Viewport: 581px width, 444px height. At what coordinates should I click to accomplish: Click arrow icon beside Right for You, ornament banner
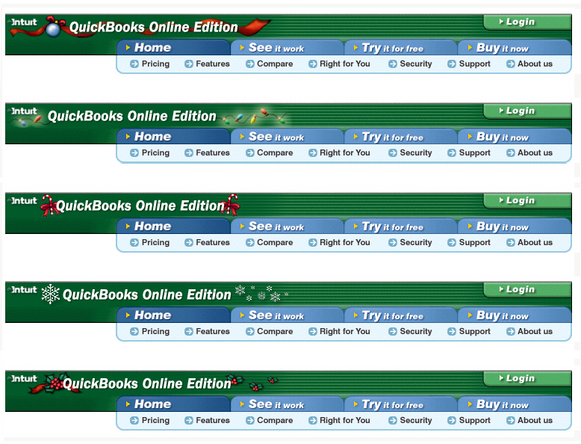pos(313,64)
